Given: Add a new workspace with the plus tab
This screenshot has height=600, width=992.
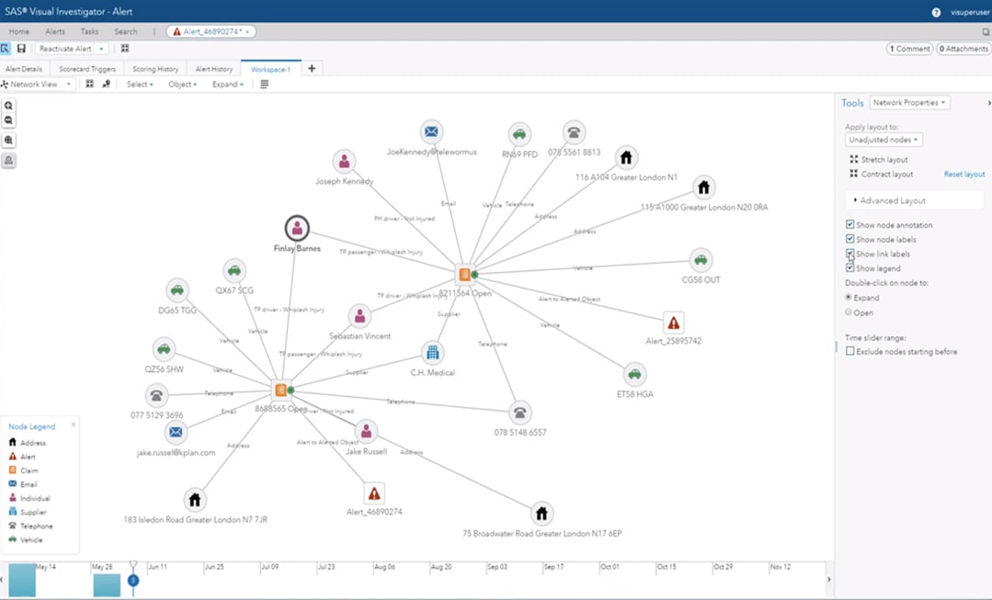Looking at the screenshot, I should pos(311,68).
